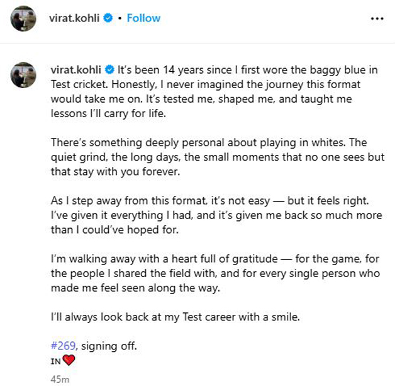Screen dimensions: 395x386
Task: Click the red heart emoji
Action: [69, 360]
